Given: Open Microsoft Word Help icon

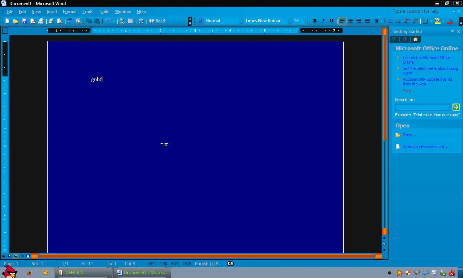Looking at the screenshot, I should [x=141, y=21].
